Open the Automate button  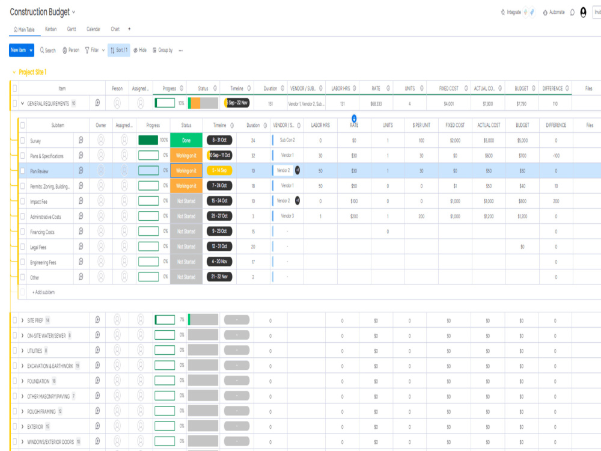point(554,12)
